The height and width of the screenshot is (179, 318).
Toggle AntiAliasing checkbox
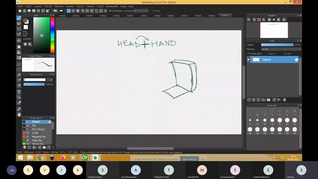click(x=110, y=11)
